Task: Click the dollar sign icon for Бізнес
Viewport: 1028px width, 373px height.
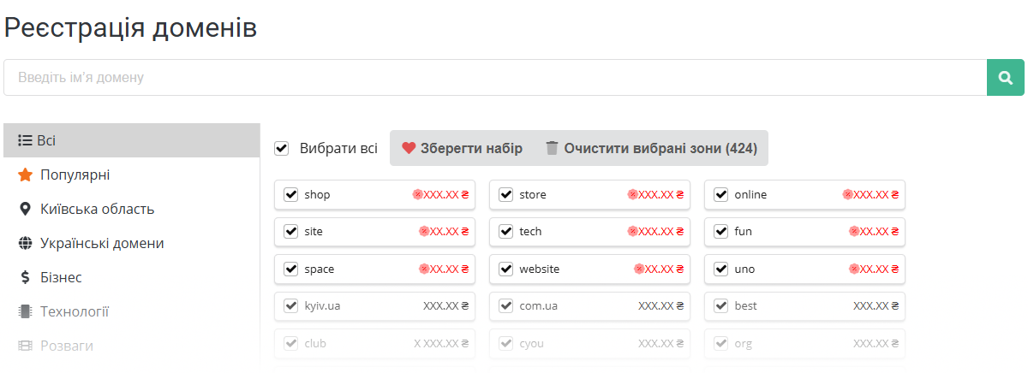Action: [x=25, y=277]
